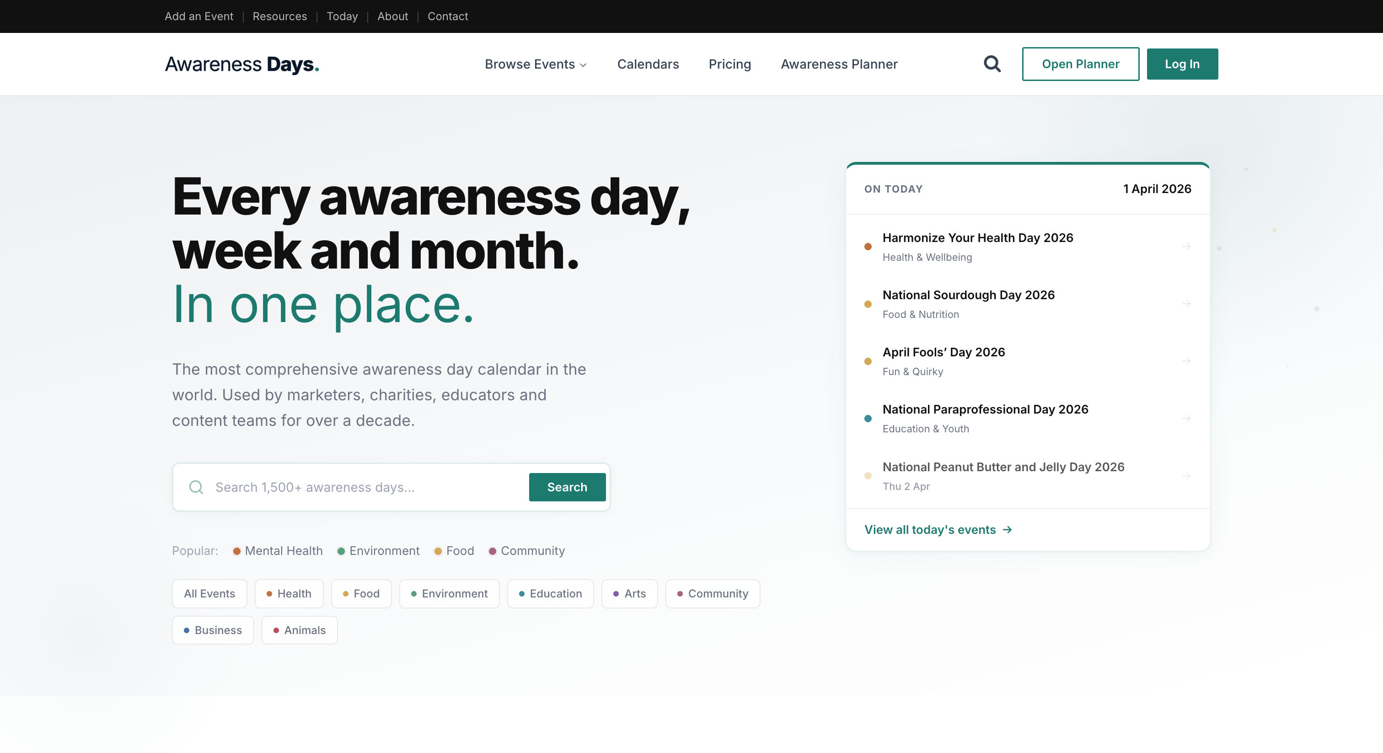Screen dimensions: 1383x753
Task: Click arrow beside National Sourdough Day 2026
Action: click(x=1186, y=304)
